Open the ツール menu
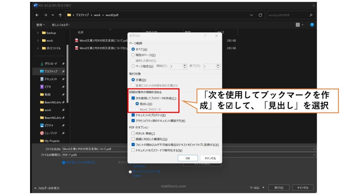This screenshot has height=195, width=347. pyautogui.click(x=256, y=188)
